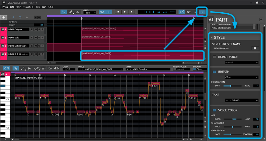Select the pencil tool in top toolbar

[70, 12]
